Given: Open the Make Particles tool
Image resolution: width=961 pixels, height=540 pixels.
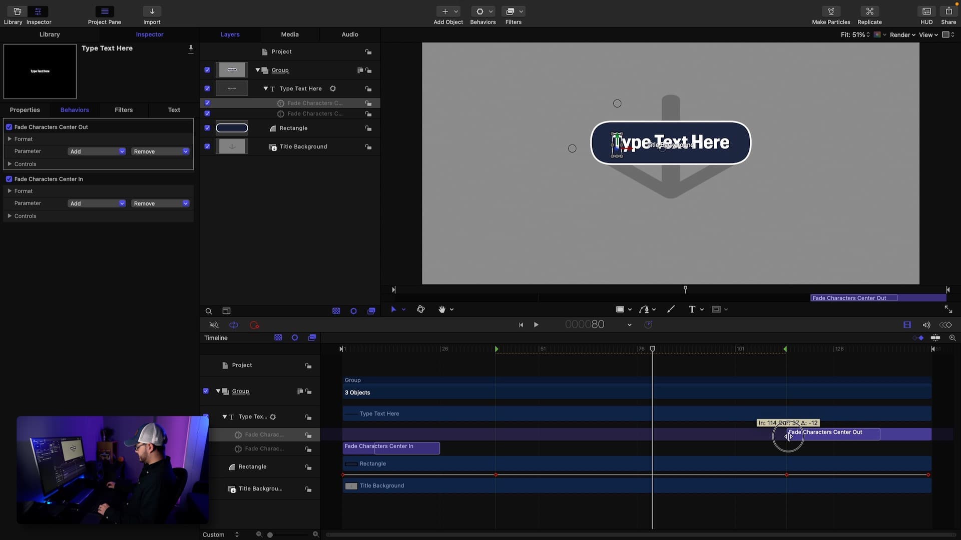Looking at the screenshot, I should tap(831, 11).
